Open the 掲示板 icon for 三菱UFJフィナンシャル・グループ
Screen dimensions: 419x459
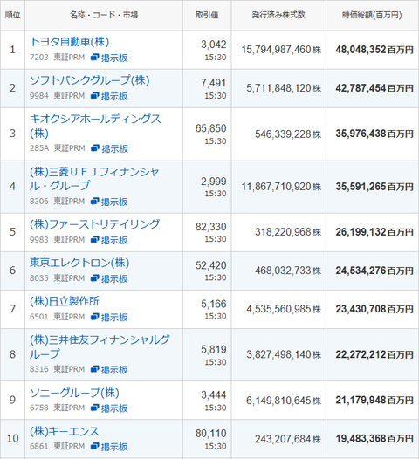[109, 202]
